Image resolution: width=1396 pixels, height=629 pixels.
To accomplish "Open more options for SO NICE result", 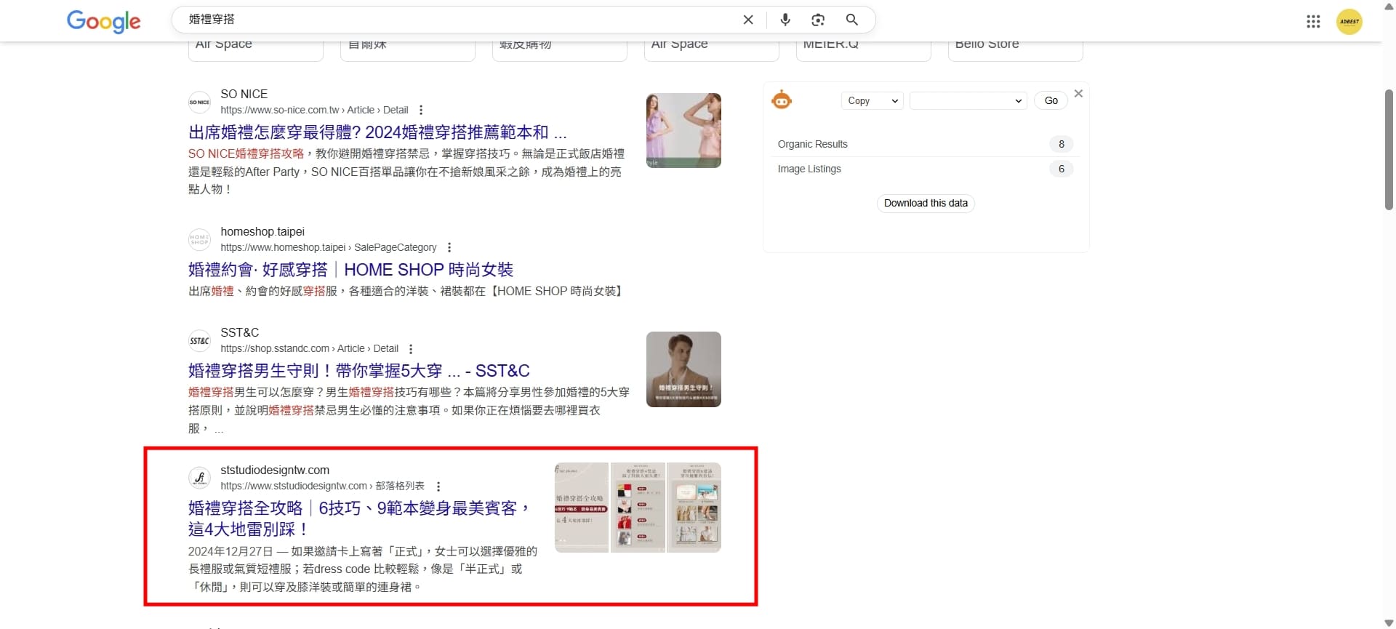I will click(421, 111).
